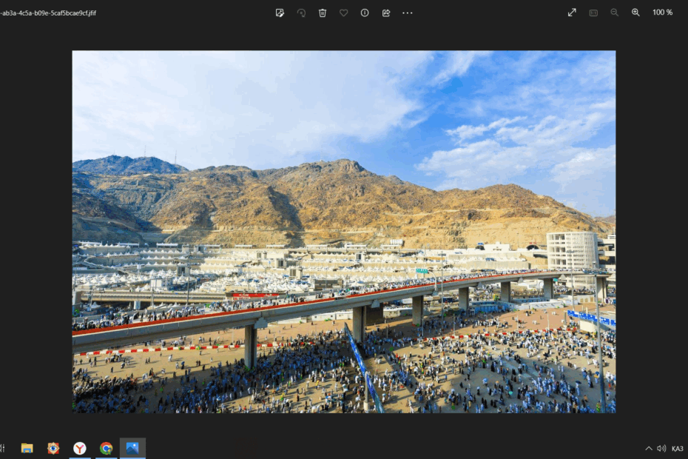The width and height of the screenshot is (688, 459).
Task: Launch Yandex Browser from taskbar
Action: (x=79, y=448)
